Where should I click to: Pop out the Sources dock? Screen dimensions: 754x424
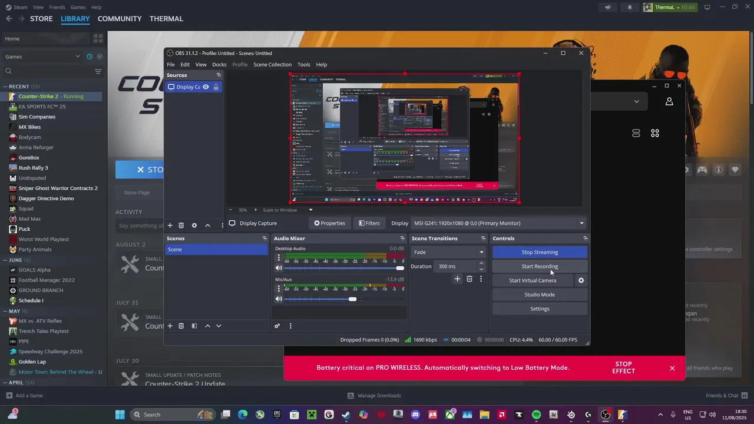point(219,75)
